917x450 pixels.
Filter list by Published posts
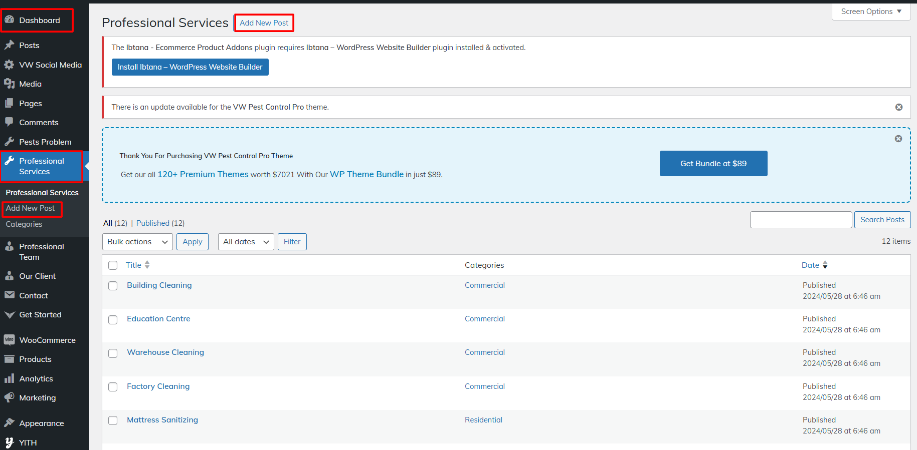tap(153, 223)
